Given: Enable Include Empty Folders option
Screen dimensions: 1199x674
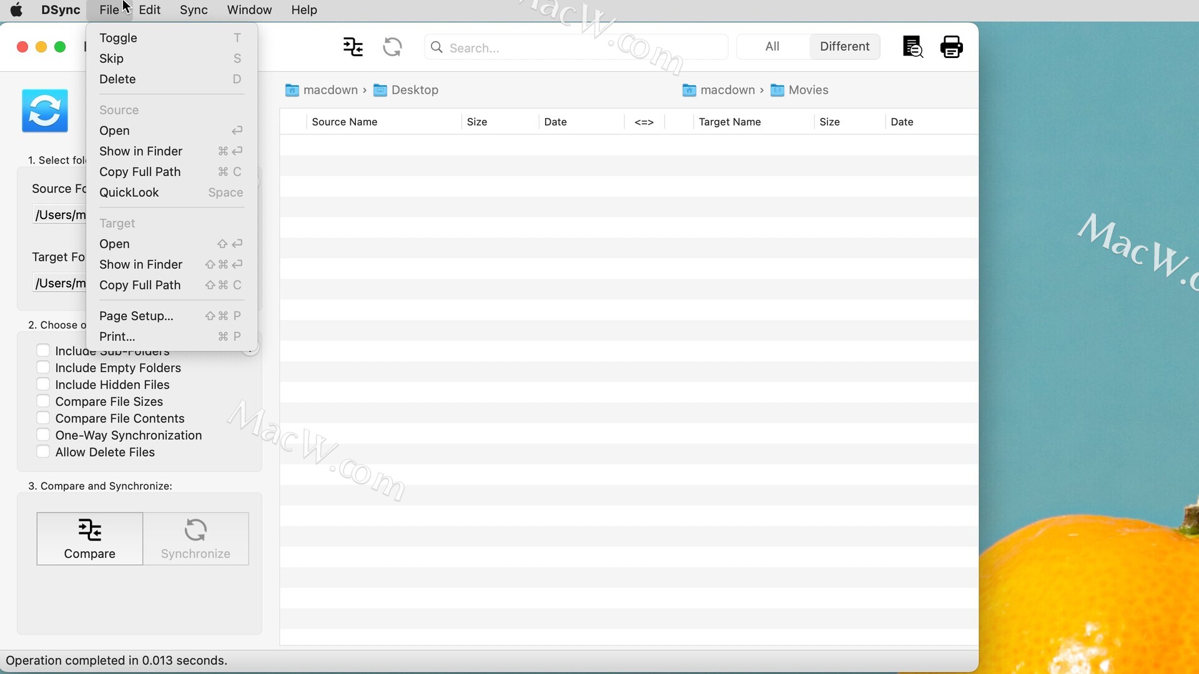Looking at the screenshot, I should [x=43, y=367].
